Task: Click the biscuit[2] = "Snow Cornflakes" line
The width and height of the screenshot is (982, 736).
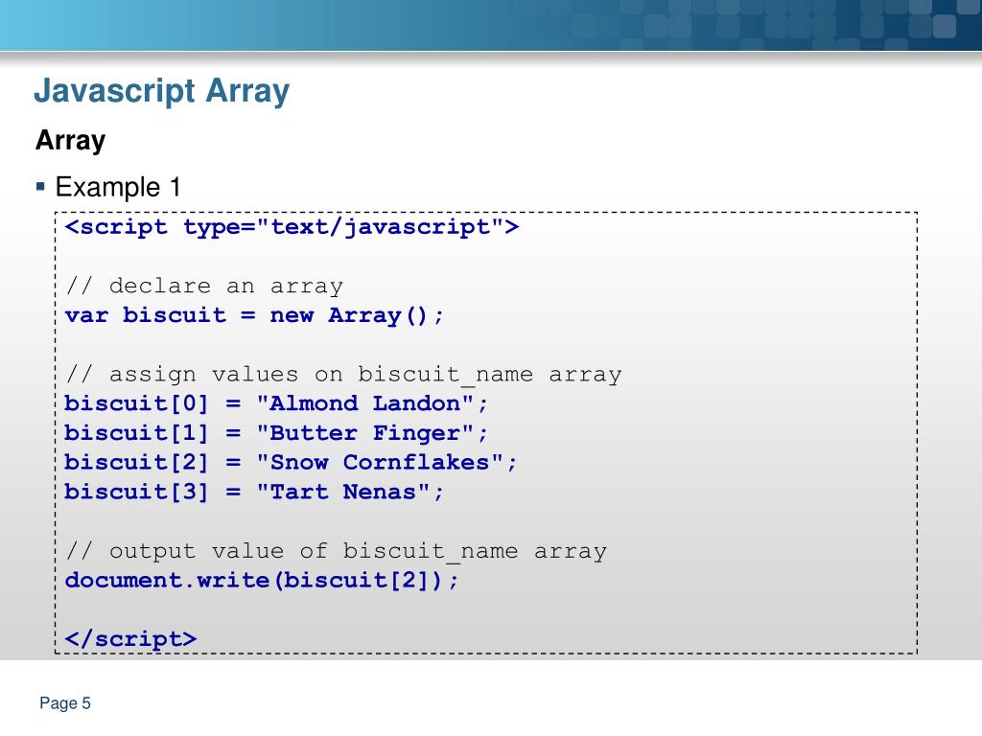Action: pyautogui.click(x=291, y=463)
